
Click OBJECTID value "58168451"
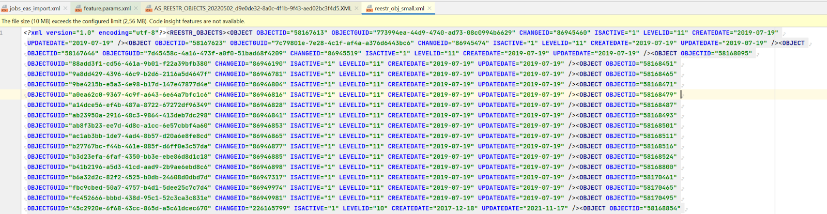(658, 64)
